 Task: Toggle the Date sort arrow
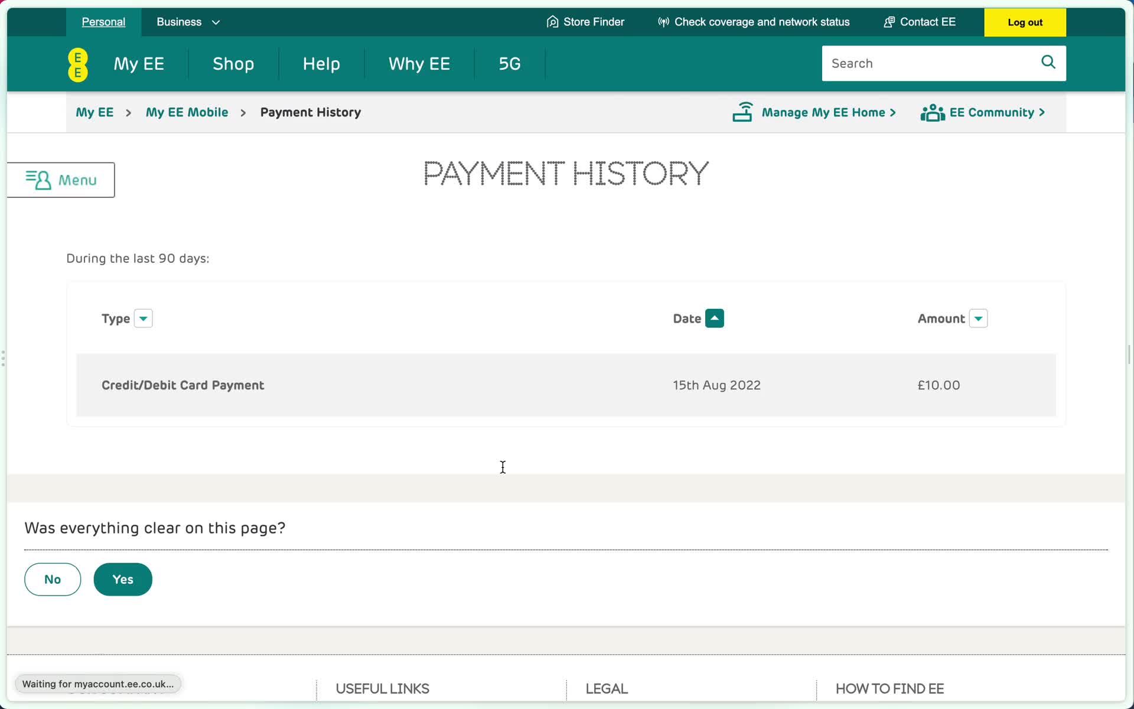coord(715,318)
